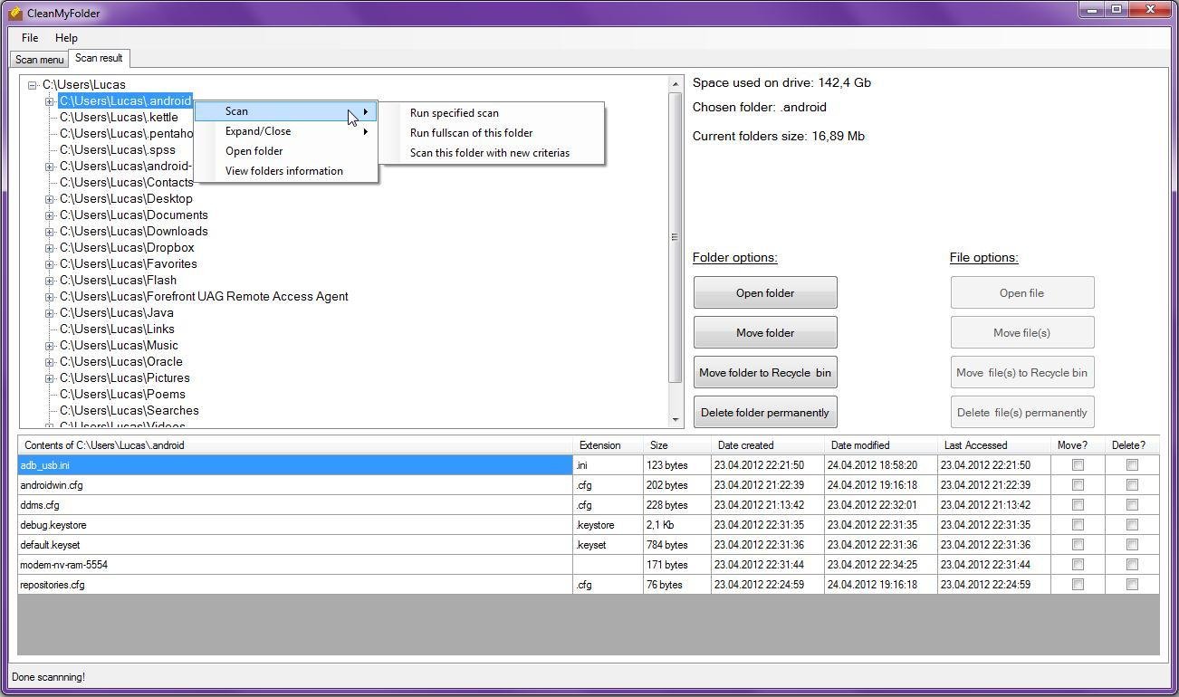
Task: Select the Scan result tab
Action: pyautogui.click(x=99, y=58)
